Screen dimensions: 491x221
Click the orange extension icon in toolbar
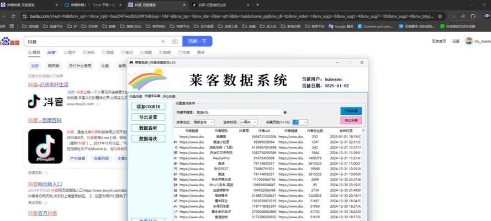(x=463, y=16)
